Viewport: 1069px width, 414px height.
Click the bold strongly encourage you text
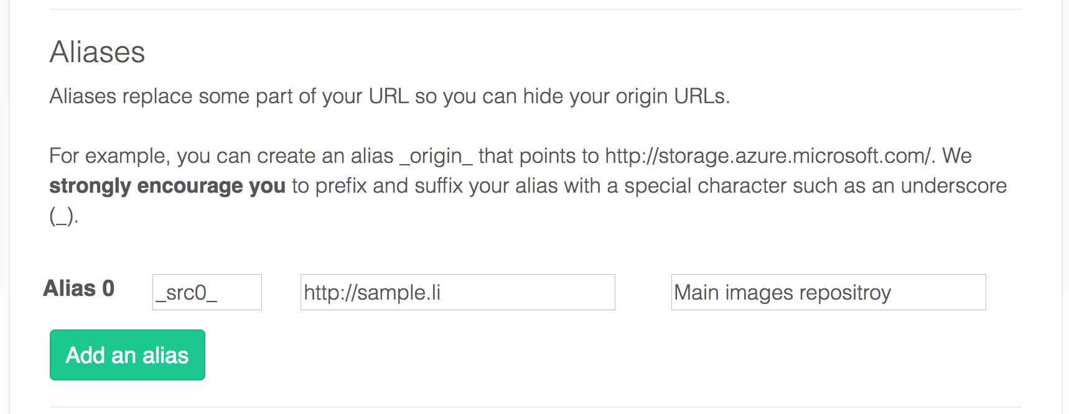tap(167, 186)
